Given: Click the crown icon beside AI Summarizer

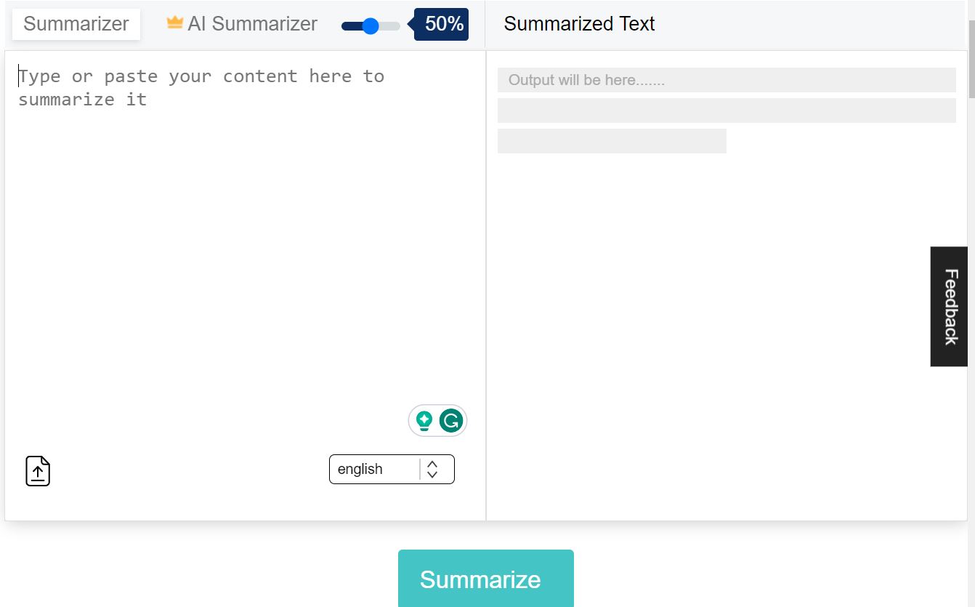Looking at the screenshot, I should pos(174,22).
